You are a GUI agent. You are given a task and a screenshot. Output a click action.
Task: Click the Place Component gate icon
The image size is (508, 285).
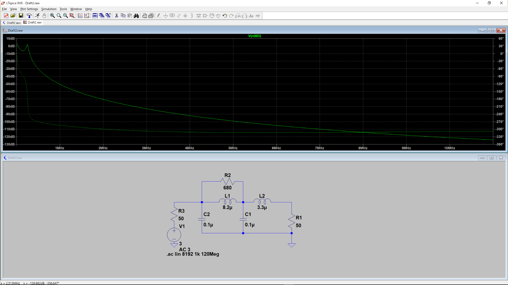click(x=205, y=16)
